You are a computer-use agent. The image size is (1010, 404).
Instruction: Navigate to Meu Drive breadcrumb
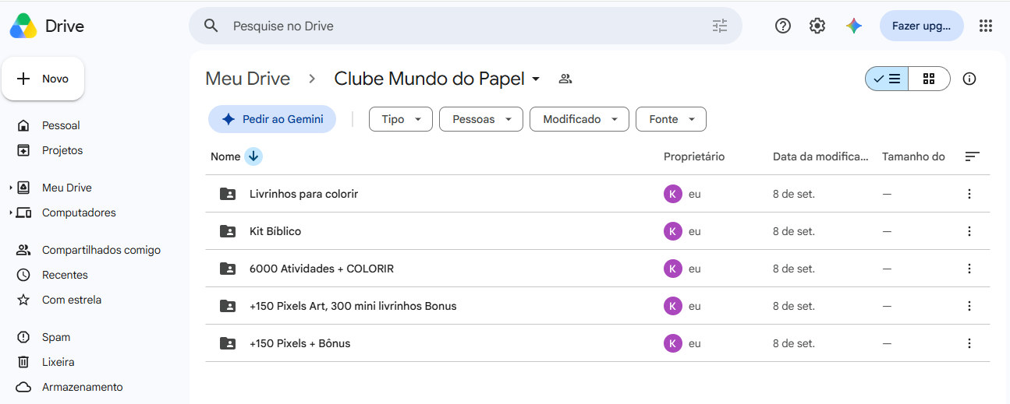(248, 79)
